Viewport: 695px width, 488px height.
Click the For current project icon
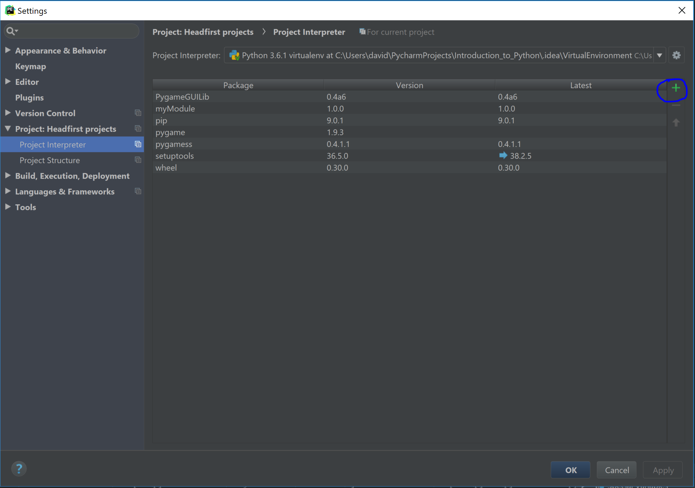pyautogui.click(x=362, y=32)
